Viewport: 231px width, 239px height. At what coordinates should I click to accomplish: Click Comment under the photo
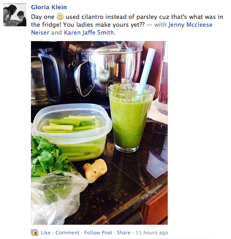67,233
